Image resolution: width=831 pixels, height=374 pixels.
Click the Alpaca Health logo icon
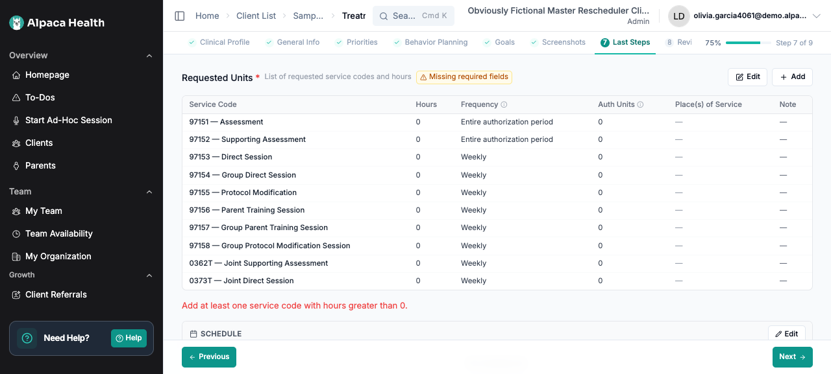(x=16, y=23)
